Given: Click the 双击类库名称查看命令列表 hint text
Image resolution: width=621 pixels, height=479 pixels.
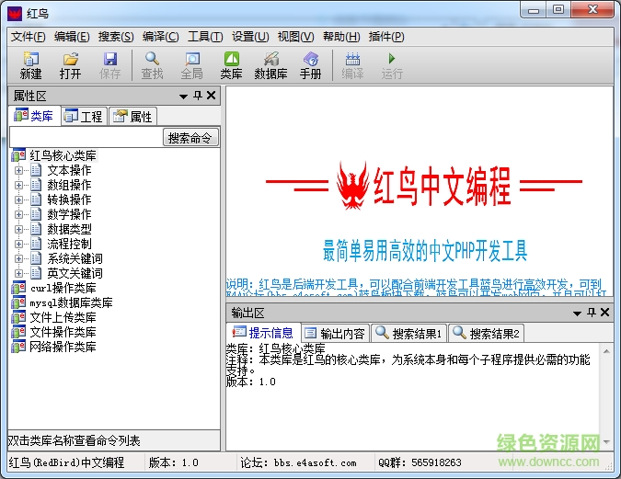Looking at the screenshot, I should (75, 440).
